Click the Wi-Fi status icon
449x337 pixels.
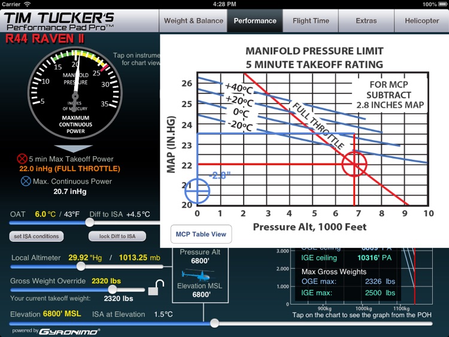27,4
